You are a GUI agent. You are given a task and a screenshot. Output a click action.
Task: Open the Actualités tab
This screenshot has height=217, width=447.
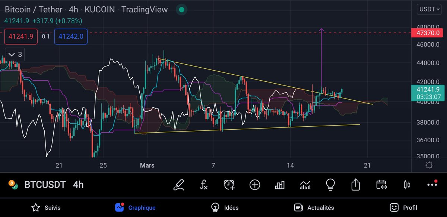(314, 208)
